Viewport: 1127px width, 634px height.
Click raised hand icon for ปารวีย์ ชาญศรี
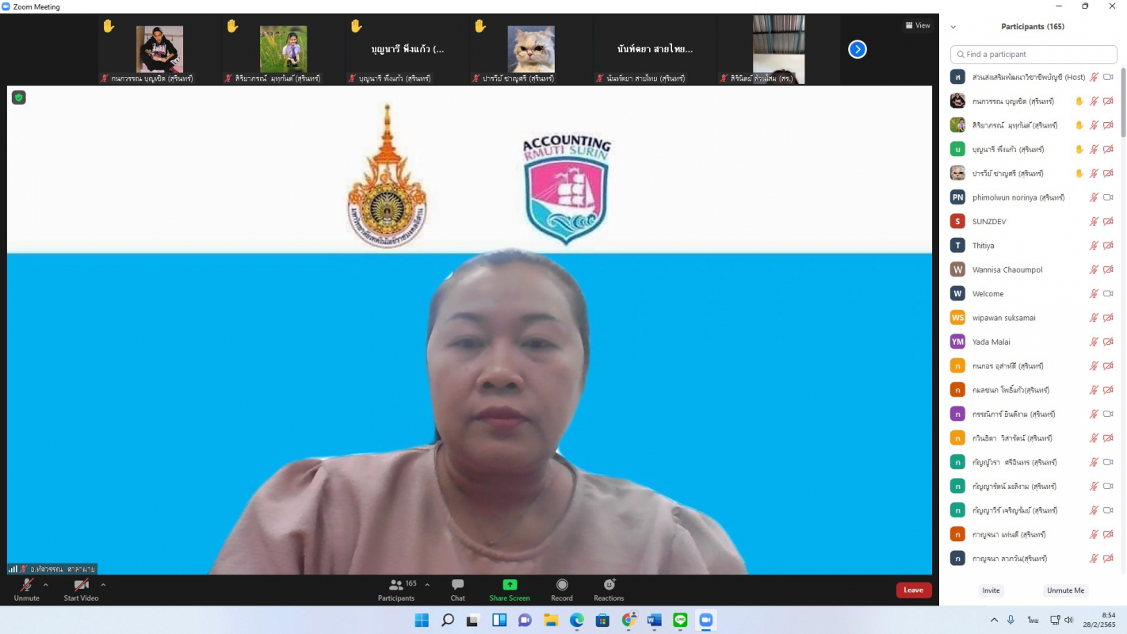(1079, 174)
